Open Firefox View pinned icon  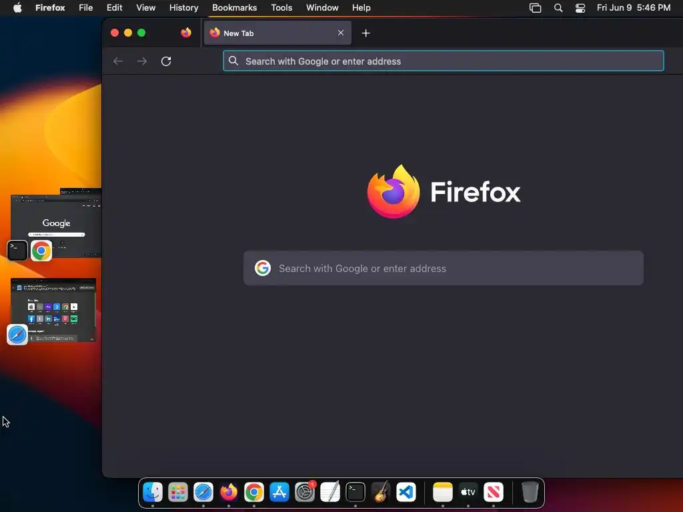(186, 33)
